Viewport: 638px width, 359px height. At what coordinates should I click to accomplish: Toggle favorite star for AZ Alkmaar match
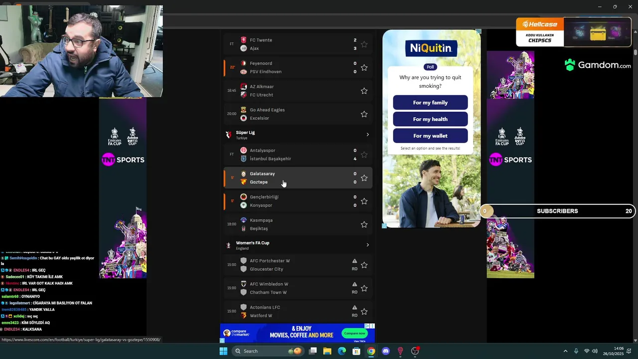(364, 91)
